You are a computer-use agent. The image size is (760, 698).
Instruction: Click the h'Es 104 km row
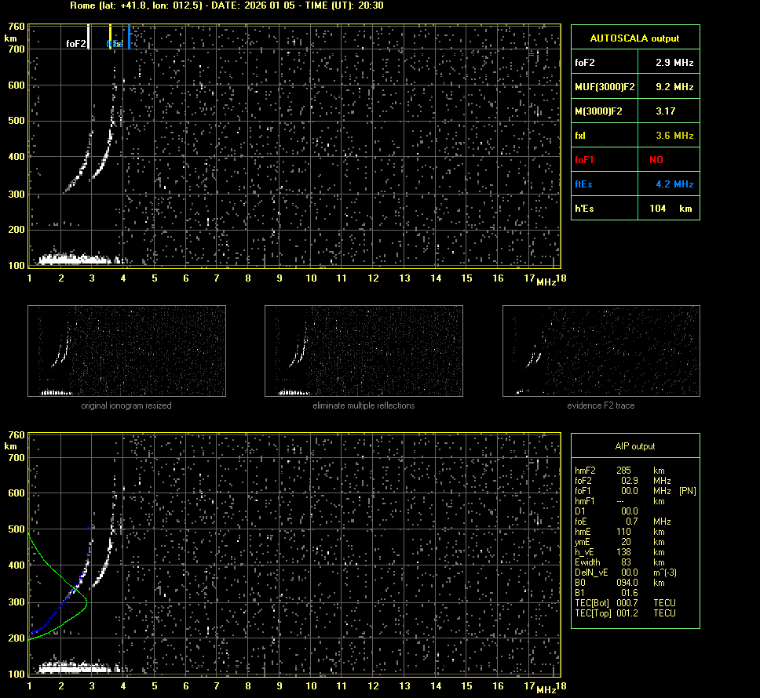pyautogui.click(x=634, y=209)
